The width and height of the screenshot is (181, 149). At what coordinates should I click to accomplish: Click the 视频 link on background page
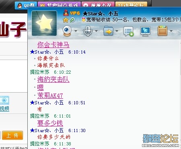coord(4,108)
